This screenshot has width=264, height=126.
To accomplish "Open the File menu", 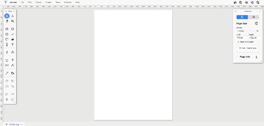I will (22, 2).
